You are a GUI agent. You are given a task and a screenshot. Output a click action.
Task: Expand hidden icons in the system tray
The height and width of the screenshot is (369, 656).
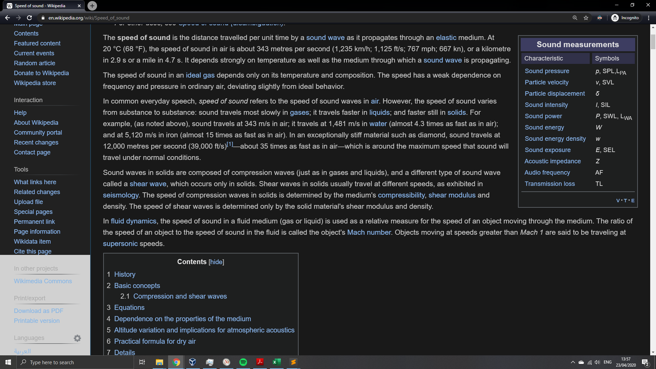(573, 362)
